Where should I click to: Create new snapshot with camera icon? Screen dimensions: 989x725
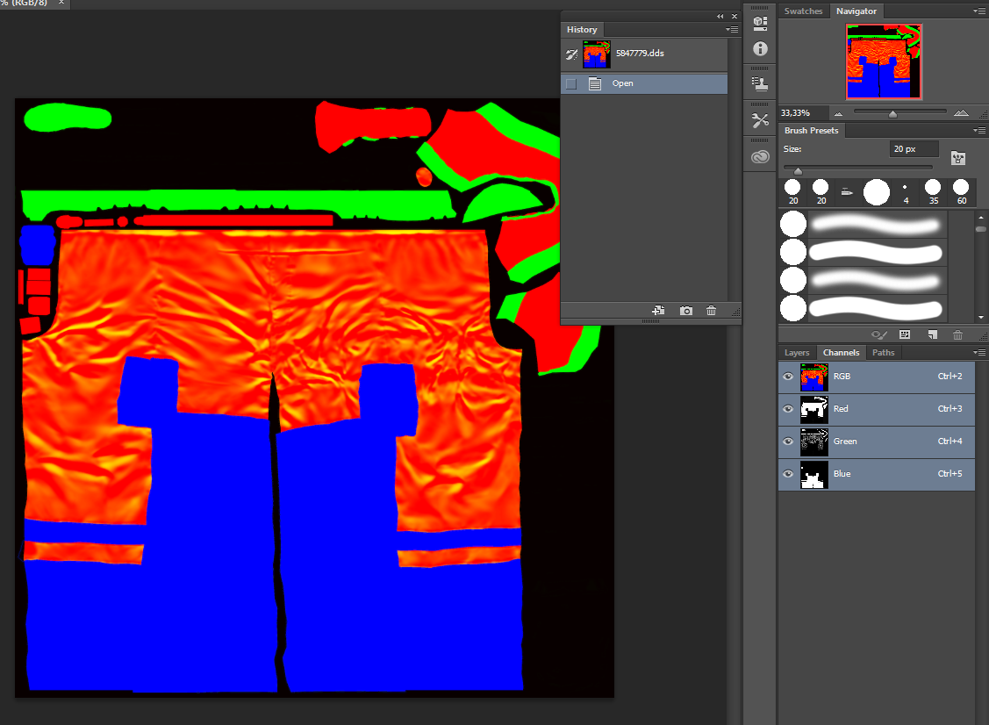pos(686,311)
